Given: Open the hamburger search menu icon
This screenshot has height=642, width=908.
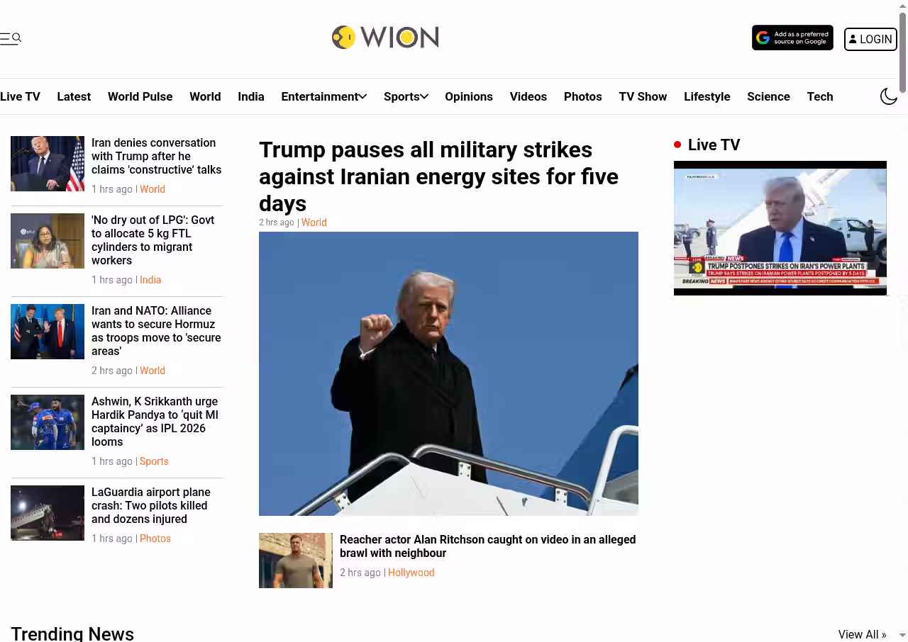Looking at the screenshot, I should pyautogui.click(x=11, y=38).
